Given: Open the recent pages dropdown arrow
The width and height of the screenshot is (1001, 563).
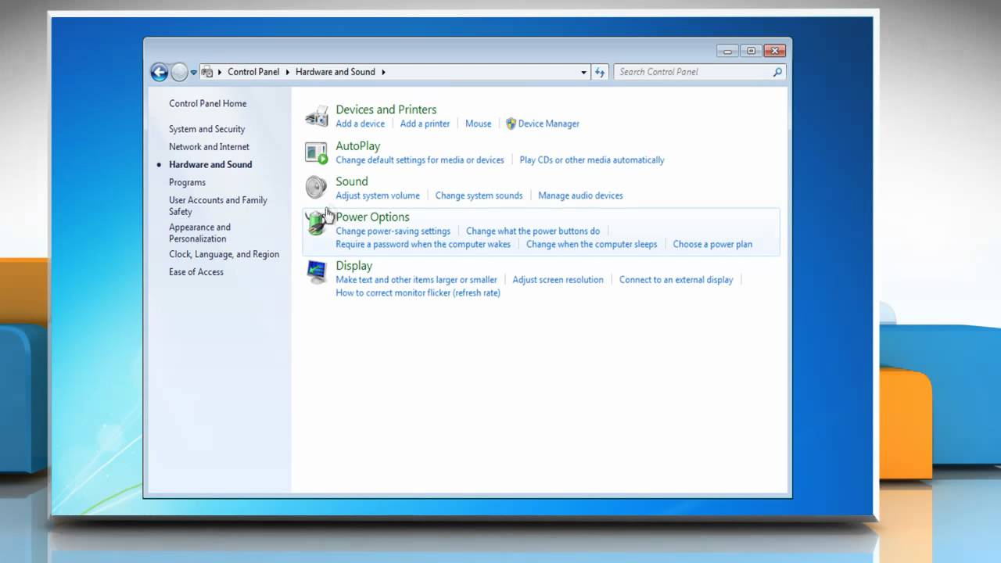Looking at the screenshot, I should coord(194,72).
